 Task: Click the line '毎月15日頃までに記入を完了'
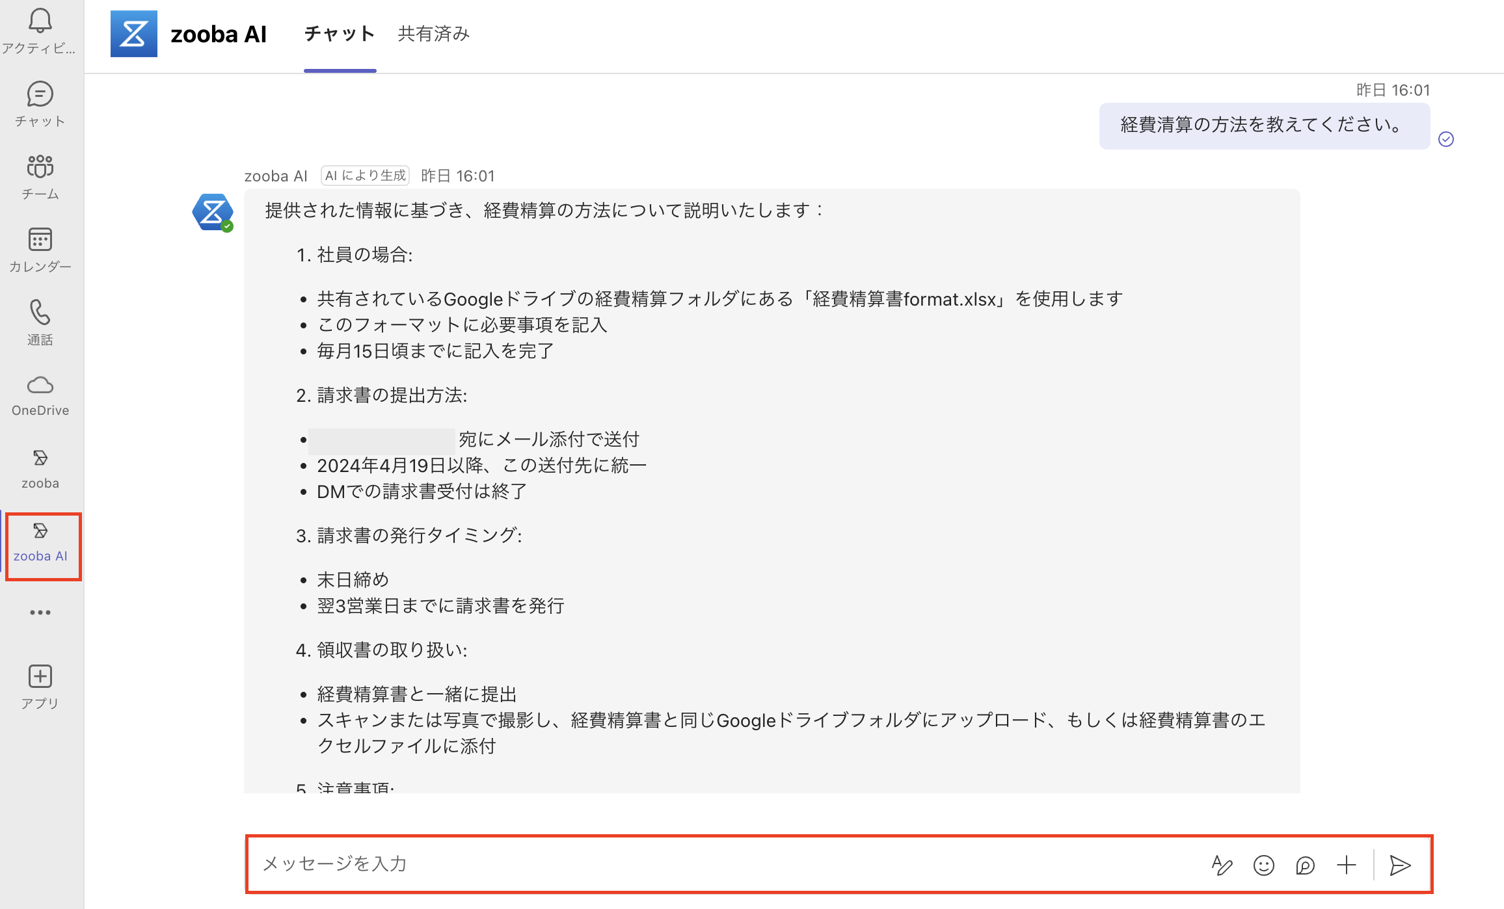tap(436, 350)
